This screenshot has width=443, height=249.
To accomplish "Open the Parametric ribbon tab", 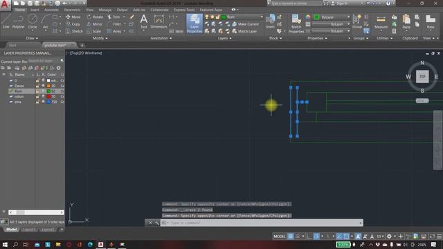I will click(x=72, y=10).
